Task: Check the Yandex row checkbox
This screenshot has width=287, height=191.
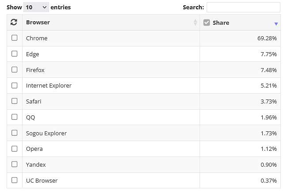Action: 15,164
